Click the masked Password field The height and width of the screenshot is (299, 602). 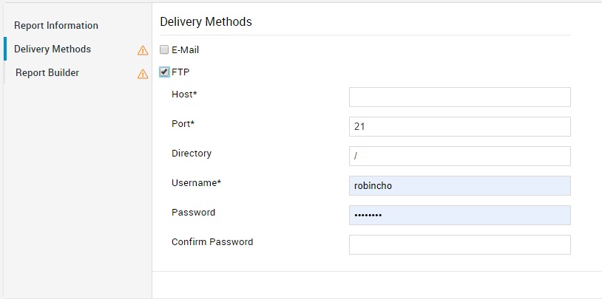[x=459, y=215]
